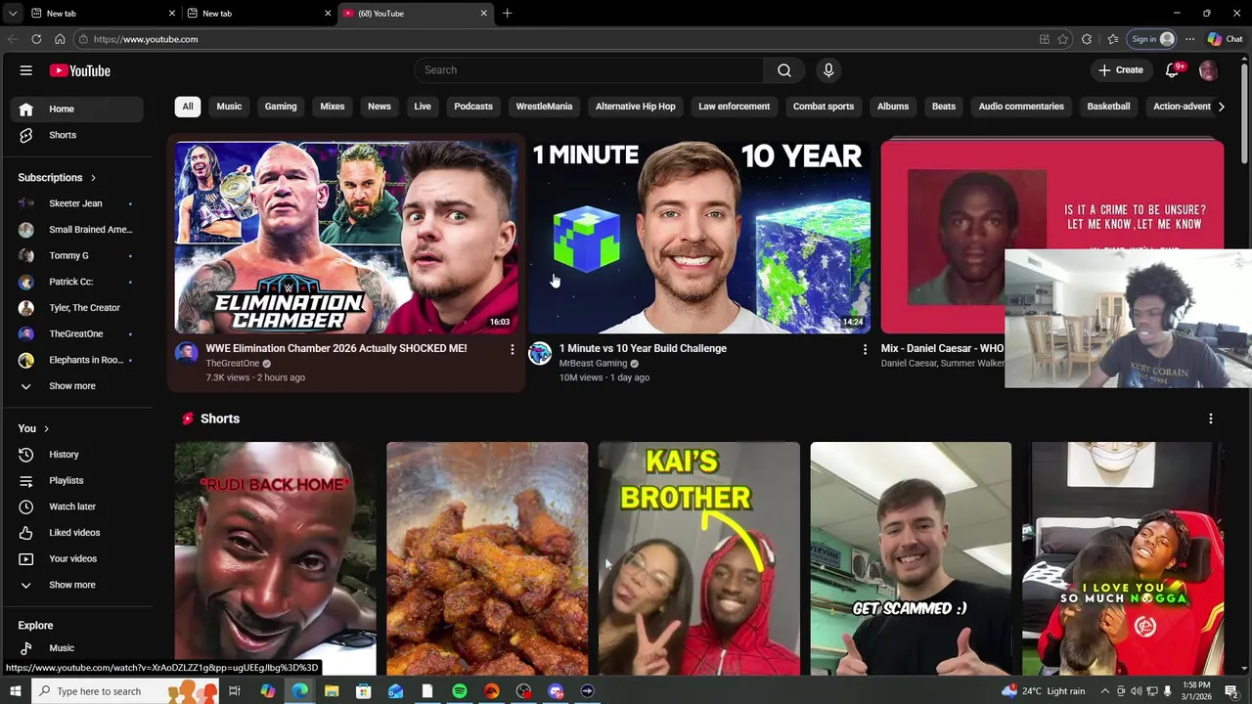
Task: Open the browser tab search dropdown
Action: (x=12, y=14)
